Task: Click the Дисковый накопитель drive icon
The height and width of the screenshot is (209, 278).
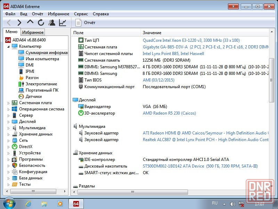Action: coord(81,167)
